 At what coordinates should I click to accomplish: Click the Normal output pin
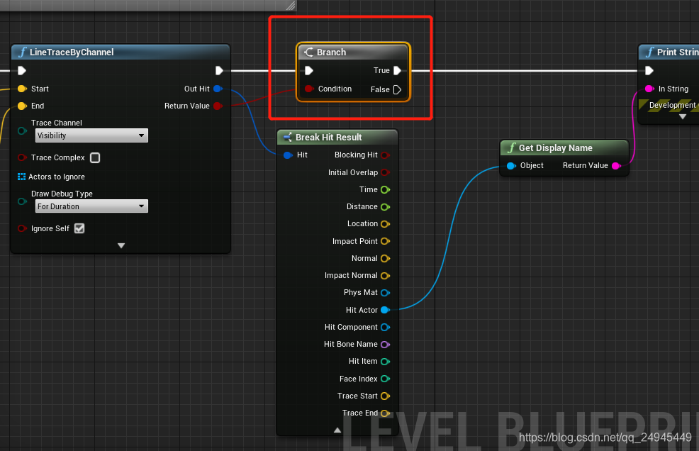(385, 258)
